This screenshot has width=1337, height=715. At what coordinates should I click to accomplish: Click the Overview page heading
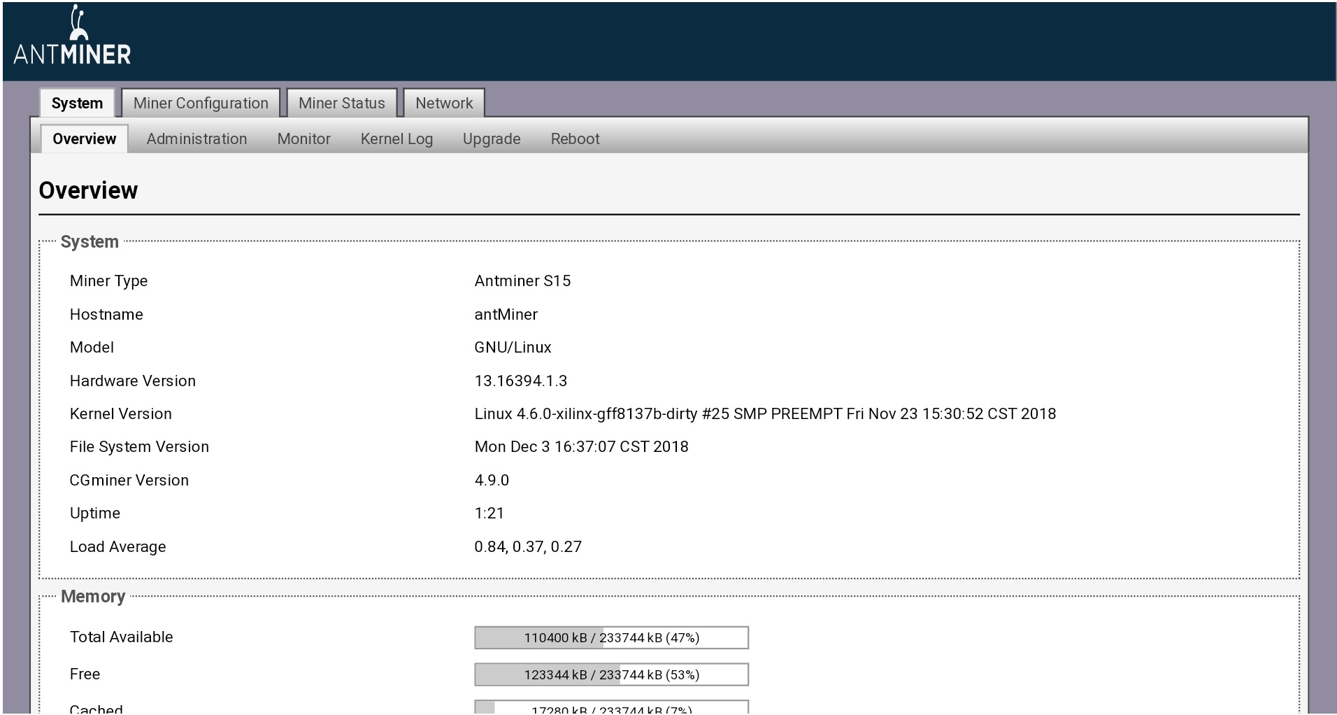point(88,190)
